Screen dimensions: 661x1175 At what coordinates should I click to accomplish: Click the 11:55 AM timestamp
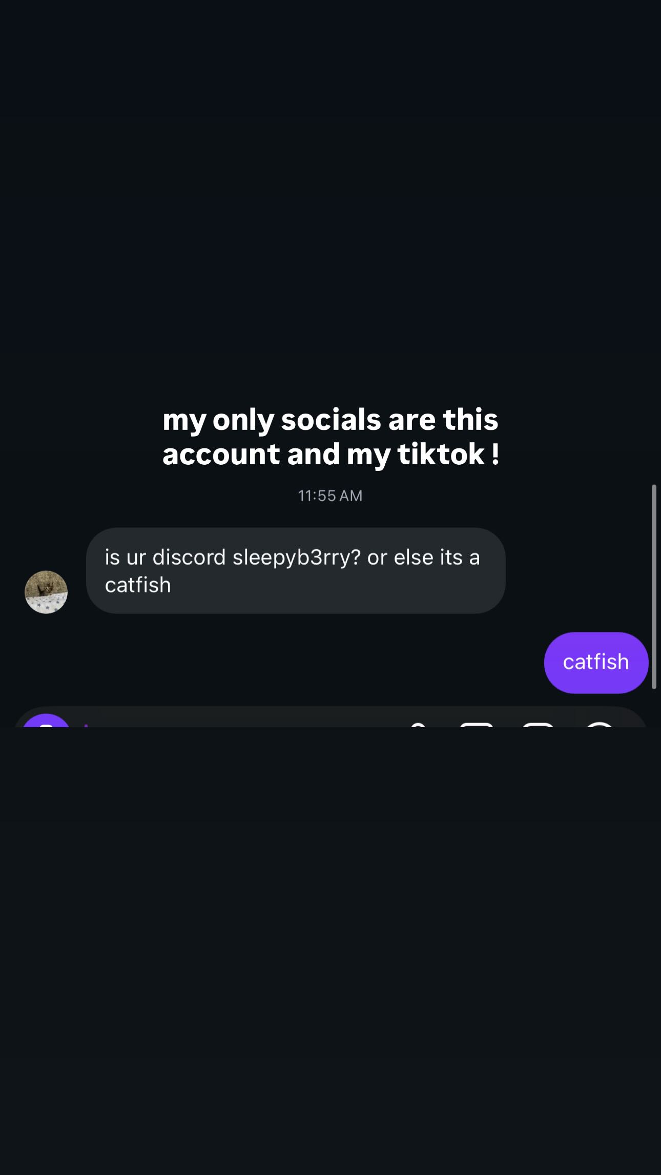pos(330,496)
